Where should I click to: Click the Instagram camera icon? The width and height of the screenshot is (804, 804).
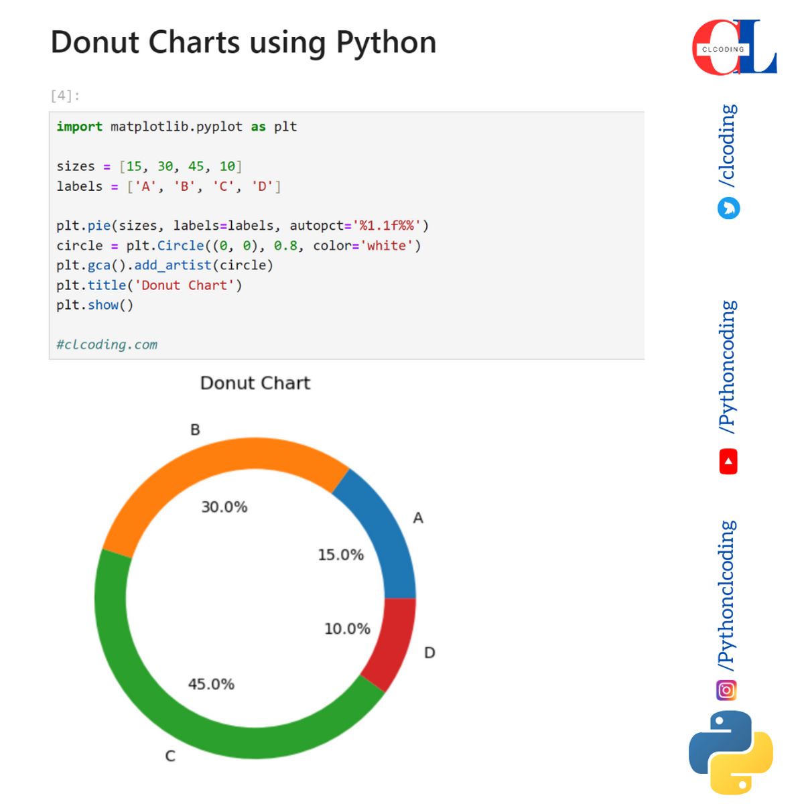[728, 689]
